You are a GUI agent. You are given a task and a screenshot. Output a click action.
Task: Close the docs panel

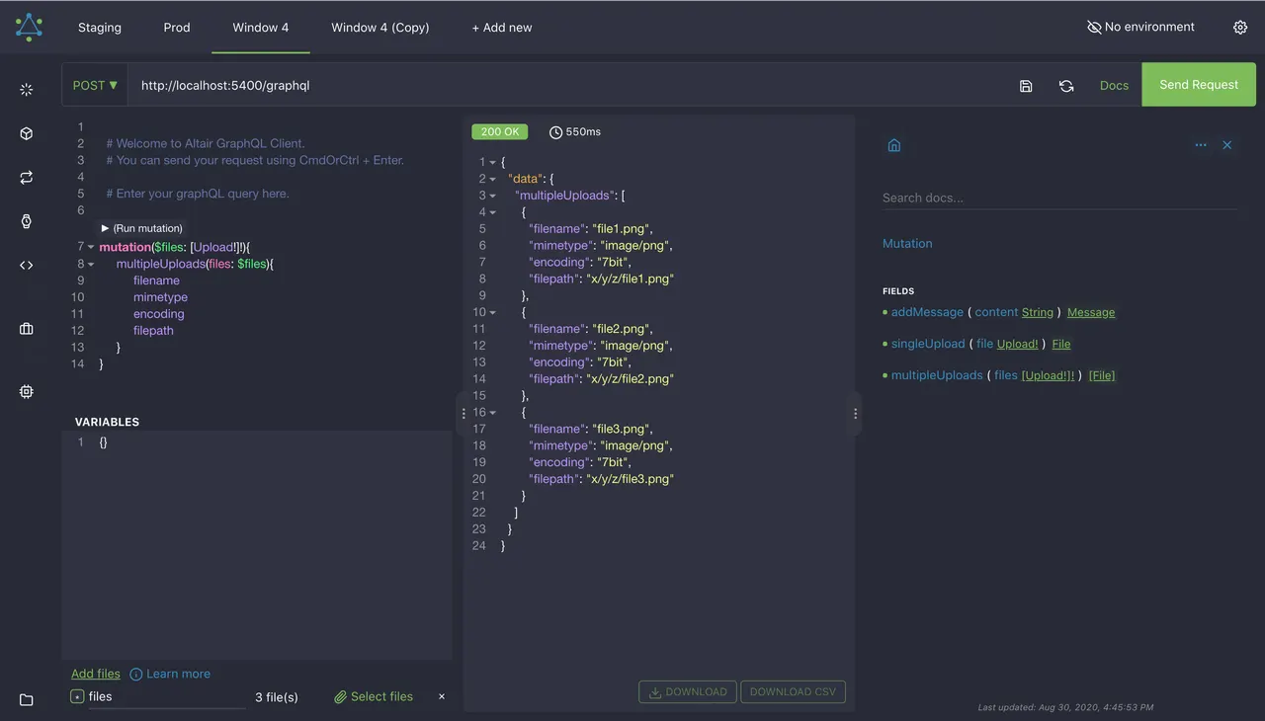[x=1227, y=145]
